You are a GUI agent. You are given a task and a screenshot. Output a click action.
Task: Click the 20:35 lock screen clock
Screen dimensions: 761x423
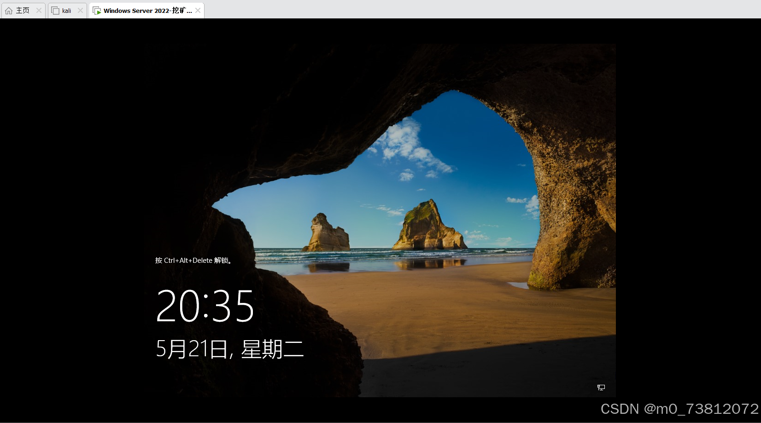coord(205,306)
